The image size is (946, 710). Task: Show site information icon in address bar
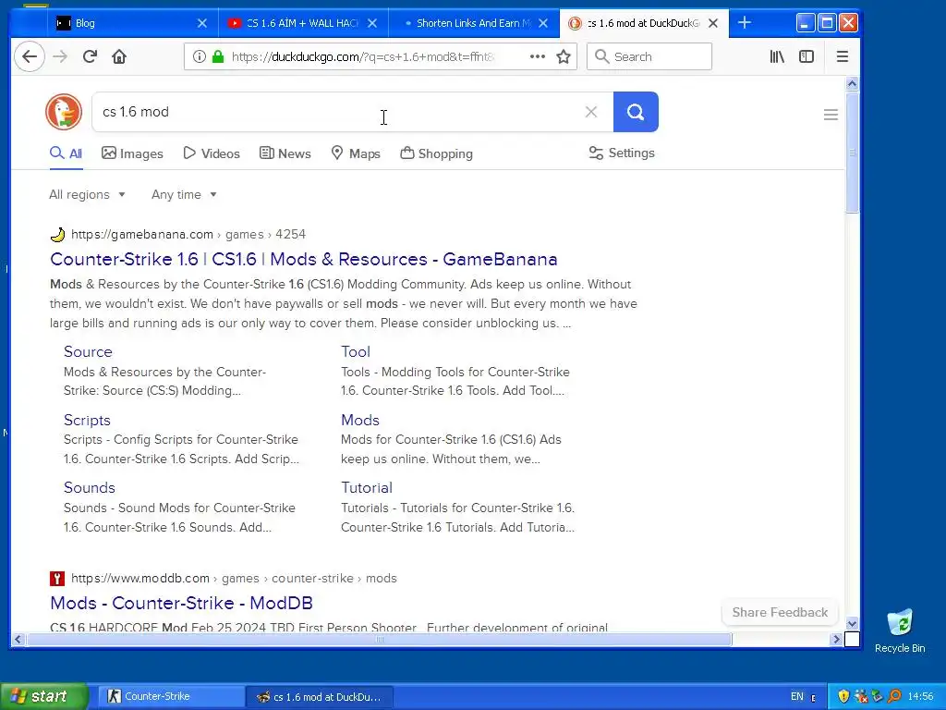coord(199,56)
